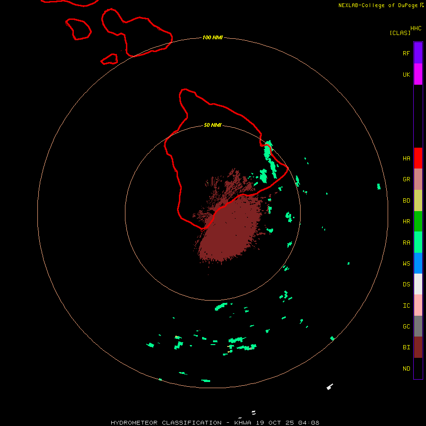
Task: Click the [CLAS] units label
Action: pos(400,33)
